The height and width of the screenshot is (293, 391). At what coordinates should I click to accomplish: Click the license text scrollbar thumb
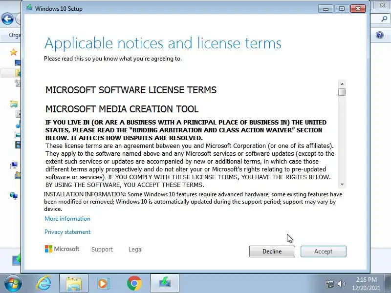tap(342, 92)
